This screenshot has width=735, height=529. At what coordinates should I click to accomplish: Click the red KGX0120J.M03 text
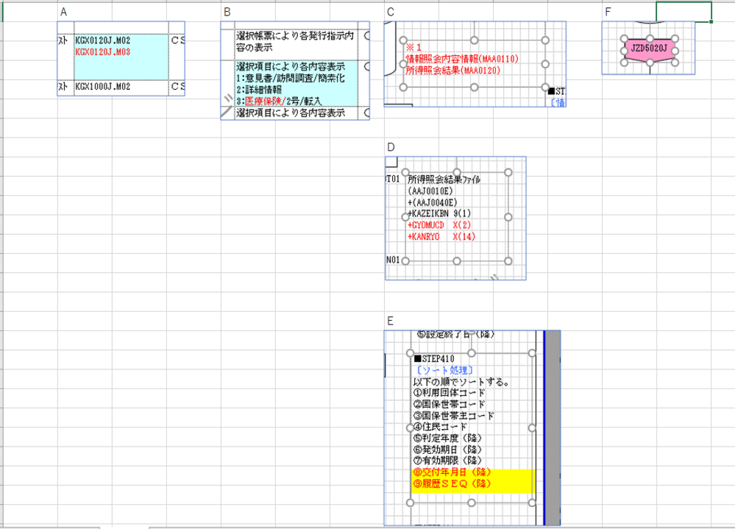point(103,52)
